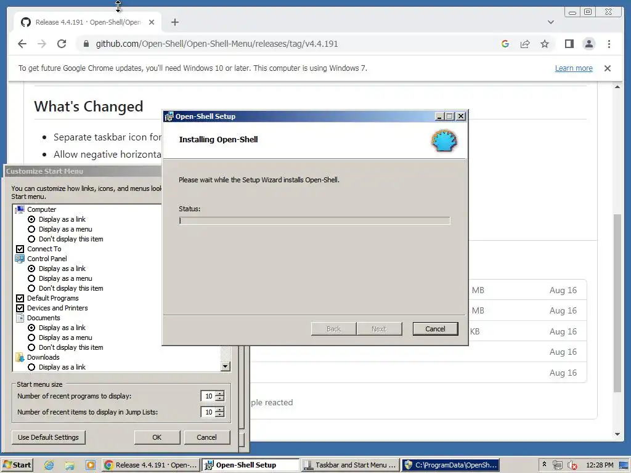Click the Customize list down-arrow
Screen dimensions: 631x473
[x=226, y=366]
